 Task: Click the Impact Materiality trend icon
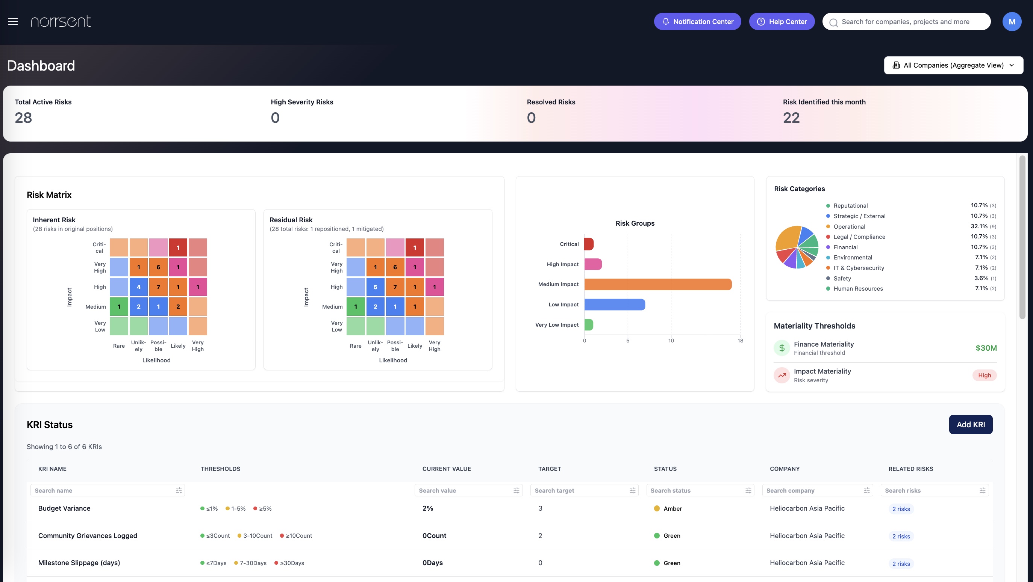[x=782, y=375]
